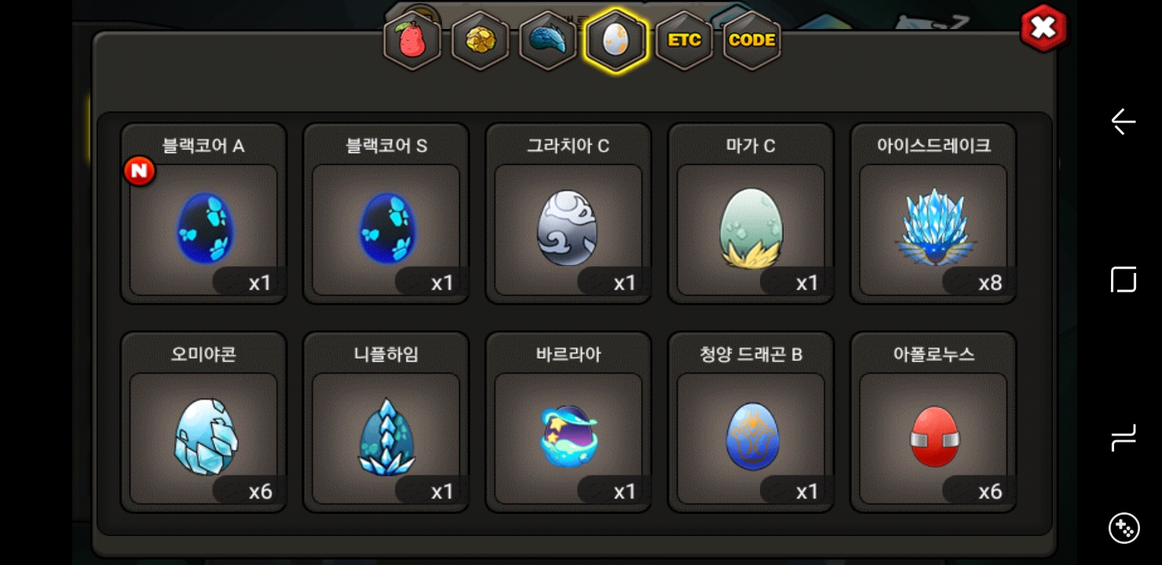Choose the 그라치아 C silver egg

point(568,213)
